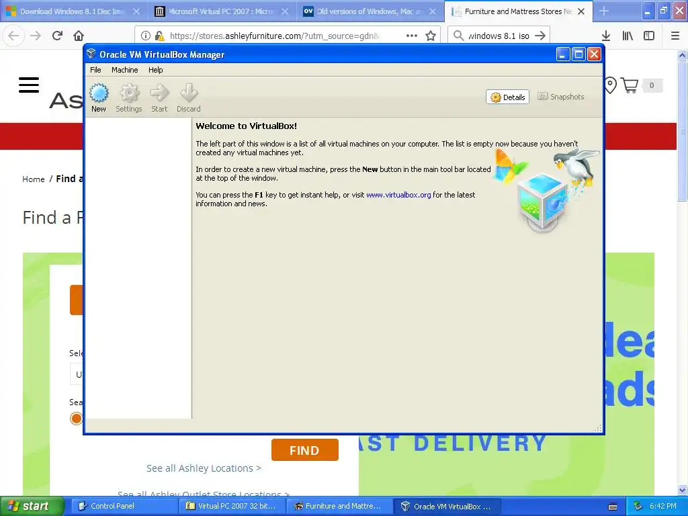Screen dimensions: 688x516
Task: Maximize the VirtualBox Manager window
Action: pyautogui.click(x=578, y=54)
